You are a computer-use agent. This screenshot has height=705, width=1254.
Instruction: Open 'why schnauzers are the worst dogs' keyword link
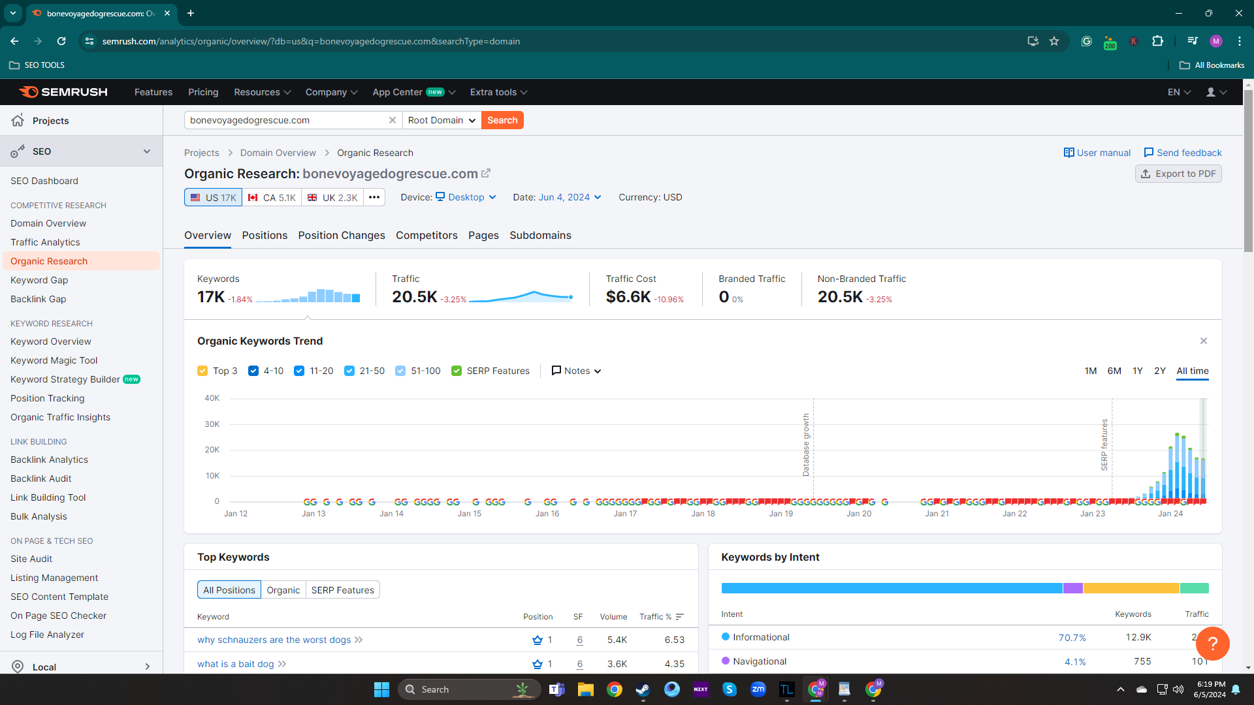click(x=274, y=640)
